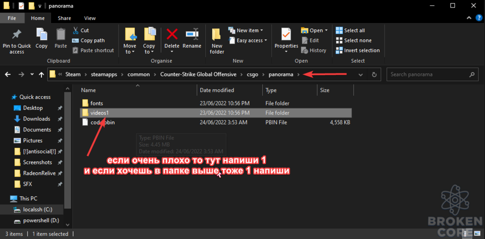Open the Open command dropdown arrow
This screenshot has width=485, height=239.
click(x=326, y=30)
